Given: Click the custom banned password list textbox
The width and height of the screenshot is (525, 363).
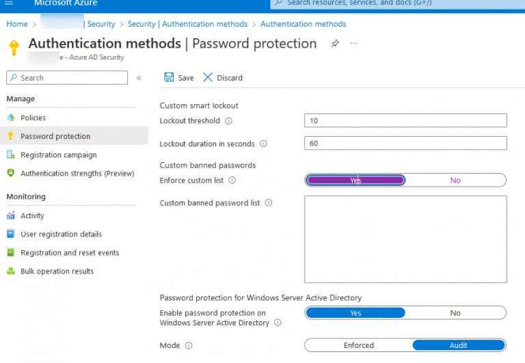Looking at the screenshot, I should pyautogui.click(x=405, y=239).
